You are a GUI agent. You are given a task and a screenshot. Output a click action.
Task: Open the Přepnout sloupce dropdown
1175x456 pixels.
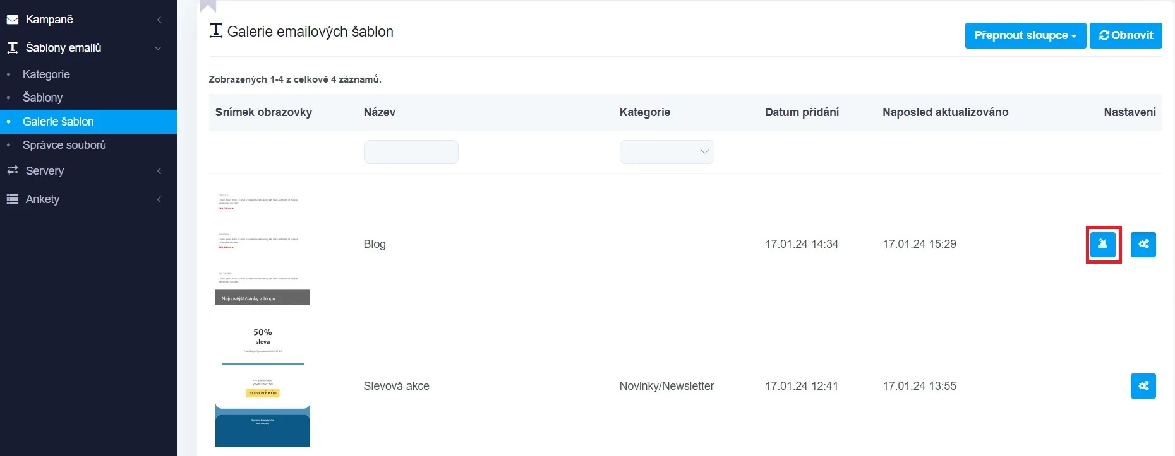[x=1025, y=35]
